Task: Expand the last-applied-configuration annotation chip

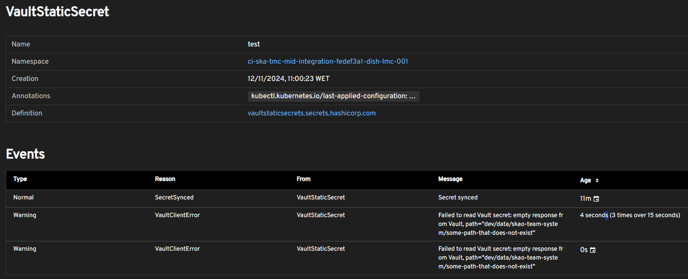Action: click(333, 96)
